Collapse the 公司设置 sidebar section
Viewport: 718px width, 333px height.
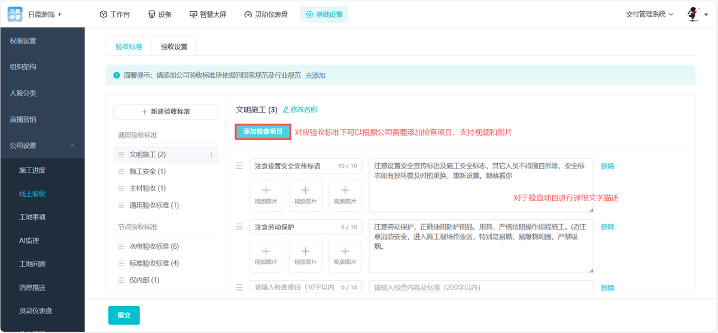(x=72, y=146)
